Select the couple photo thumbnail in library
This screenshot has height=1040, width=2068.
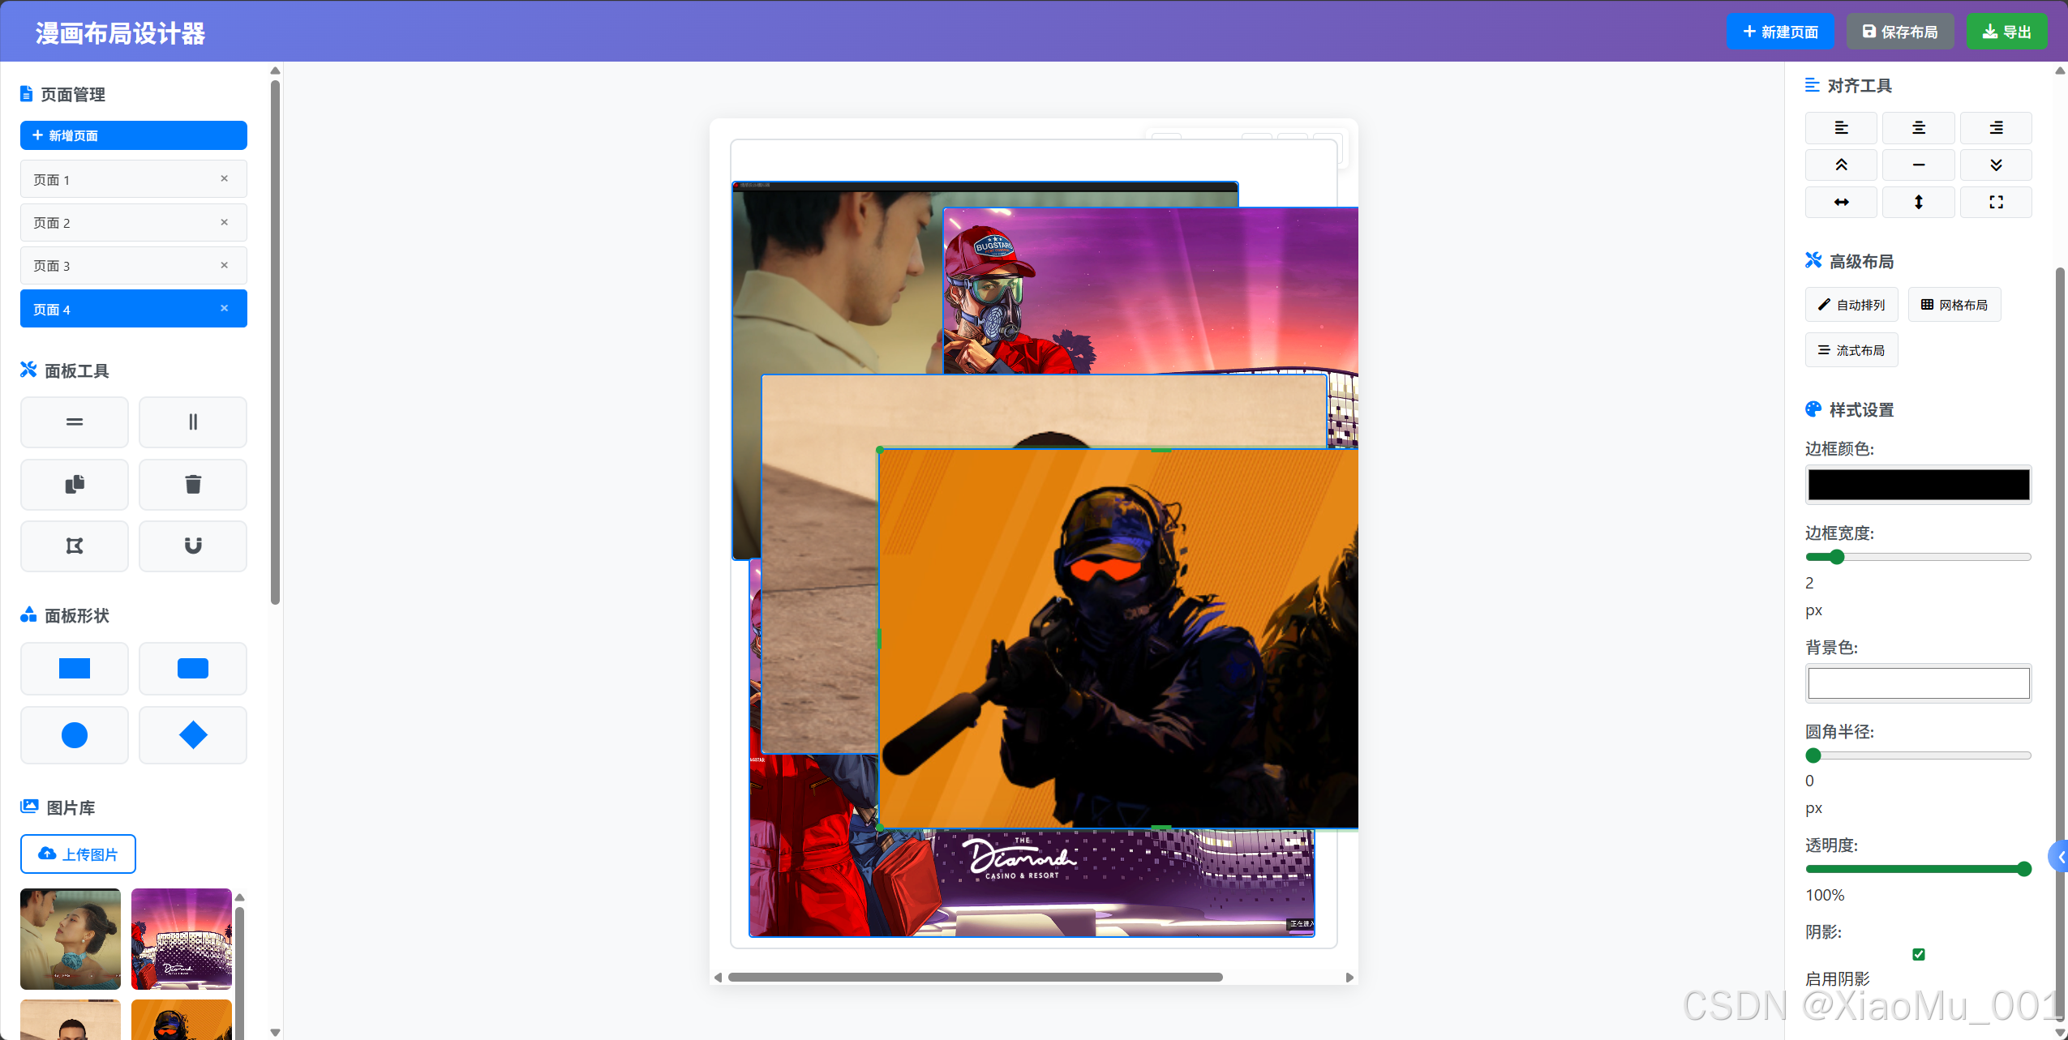click(x=71, y=939)
